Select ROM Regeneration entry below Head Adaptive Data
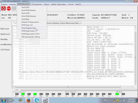Viewport: 138px width, 103px height. click(x=32, y=31)
